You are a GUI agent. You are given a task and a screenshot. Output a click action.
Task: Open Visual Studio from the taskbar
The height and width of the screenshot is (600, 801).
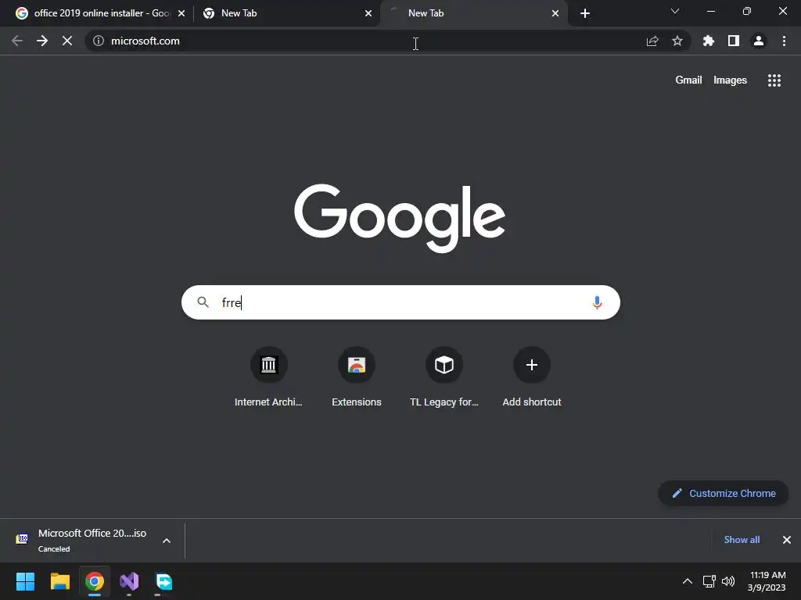(x=129, y=581)
